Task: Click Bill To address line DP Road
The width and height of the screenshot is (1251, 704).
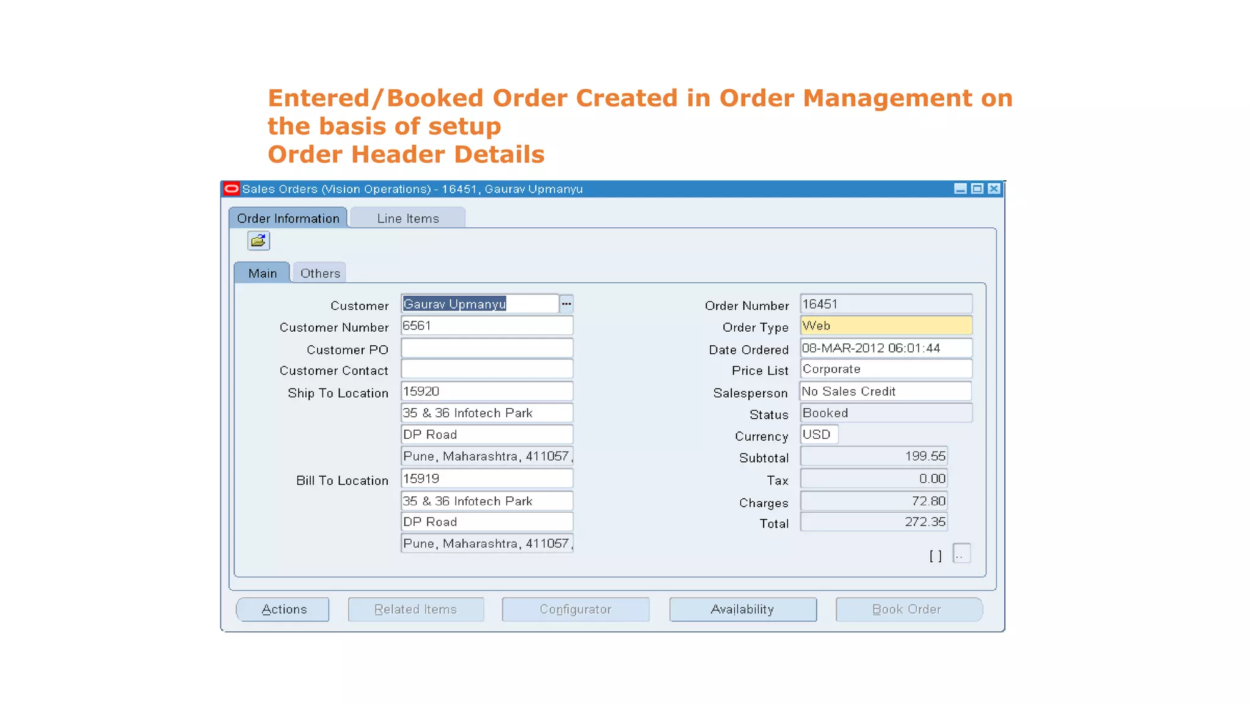Action: pyautogui.click(x=487, y=522)
